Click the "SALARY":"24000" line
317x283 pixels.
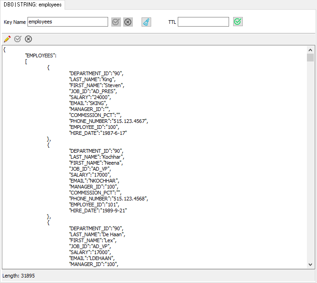pyautogui.click(x=90, y=97)
